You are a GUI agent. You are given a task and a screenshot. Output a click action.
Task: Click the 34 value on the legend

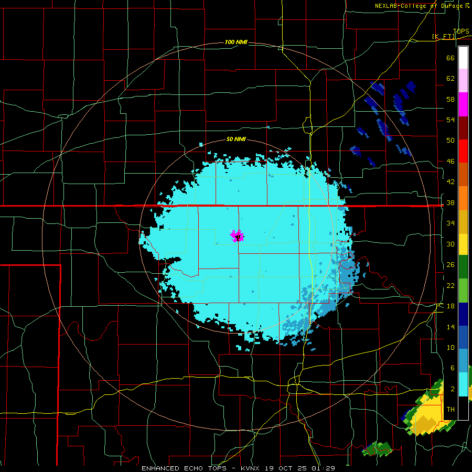[450, 223]
